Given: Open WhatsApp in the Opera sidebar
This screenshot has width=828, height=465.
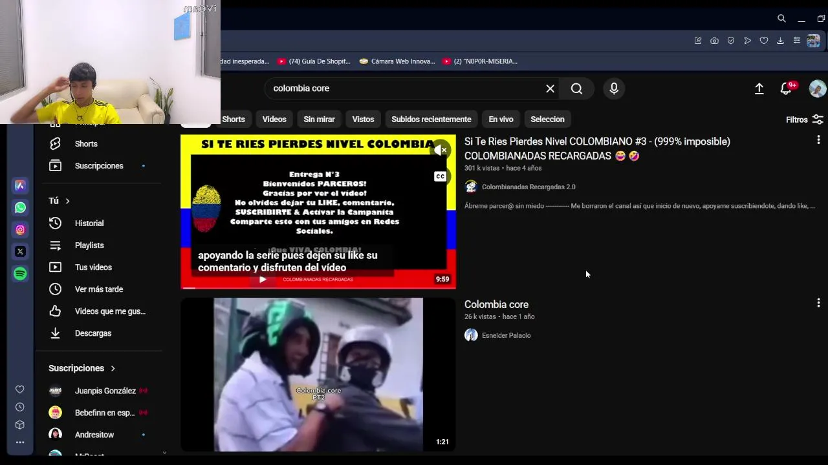Looking at the screenshot, I should (20, 207).
